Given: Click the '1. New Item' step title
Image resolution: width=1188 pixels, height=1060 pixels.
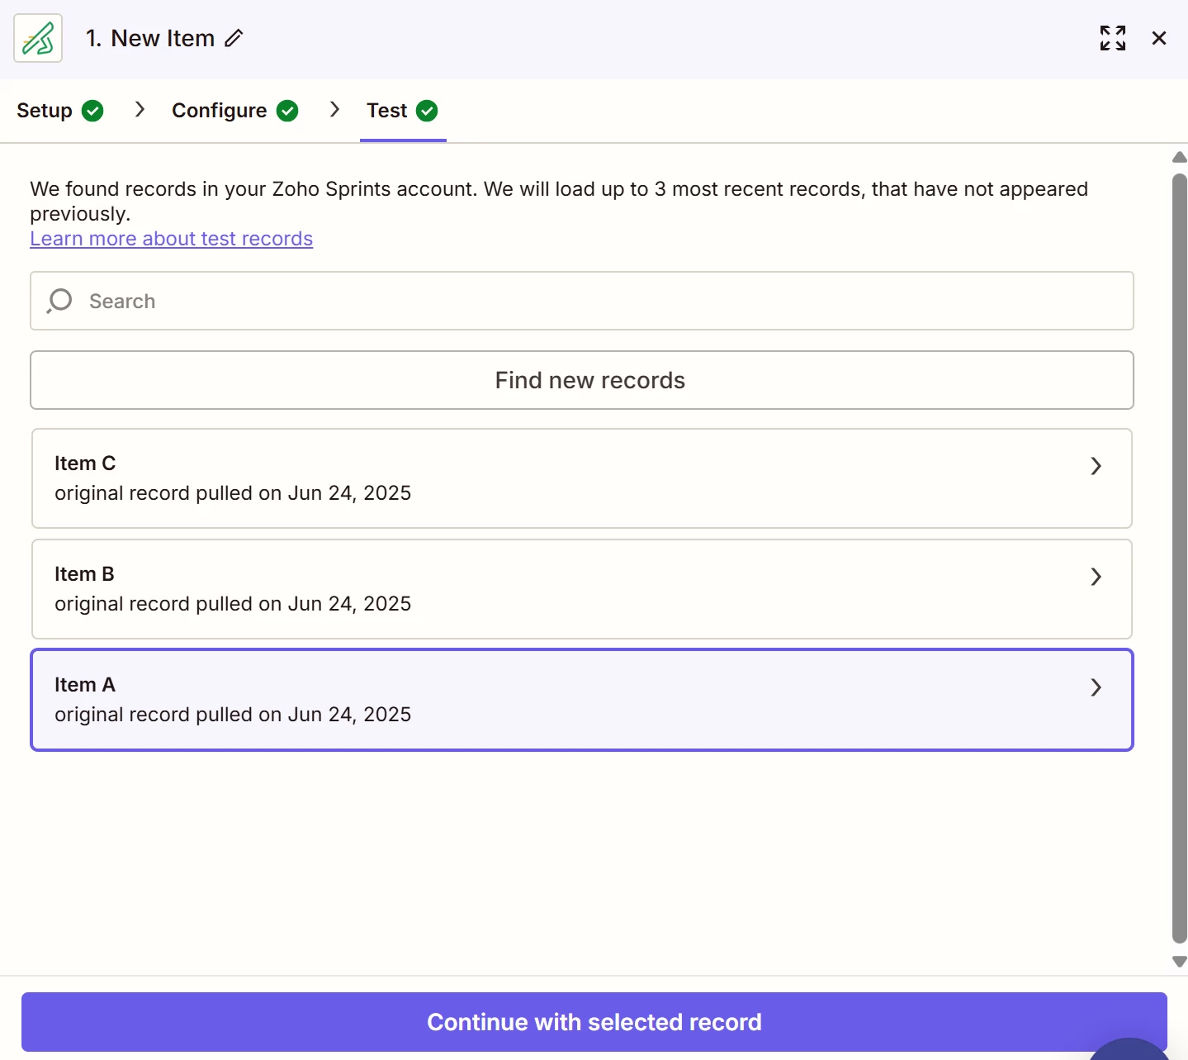Looking at the screenshot, I should tap(150, 38).
